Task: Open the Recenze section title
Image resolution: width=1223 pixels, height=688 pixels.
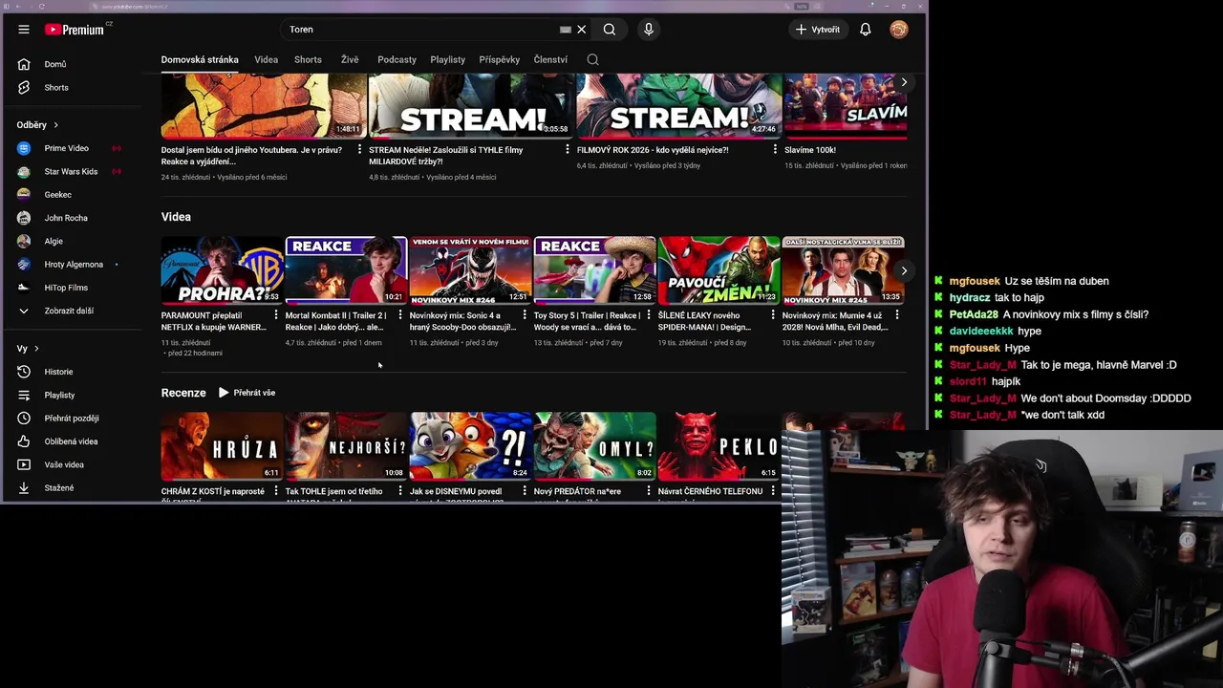Action: 183,393
